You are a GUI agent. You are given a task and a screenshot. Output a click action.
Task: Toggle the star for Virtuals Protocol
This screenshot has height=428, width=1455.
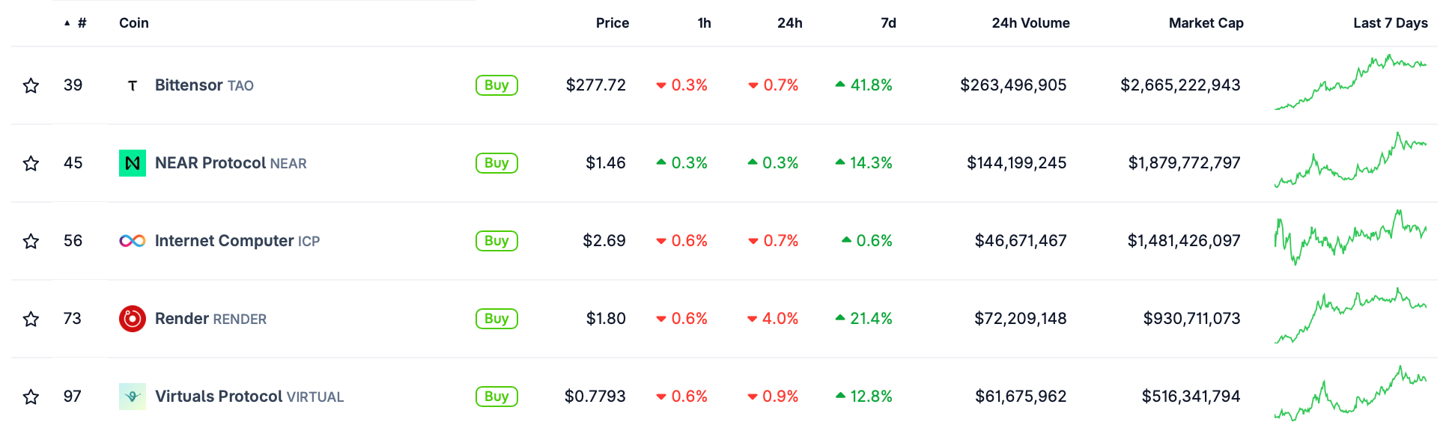[31, 397]
